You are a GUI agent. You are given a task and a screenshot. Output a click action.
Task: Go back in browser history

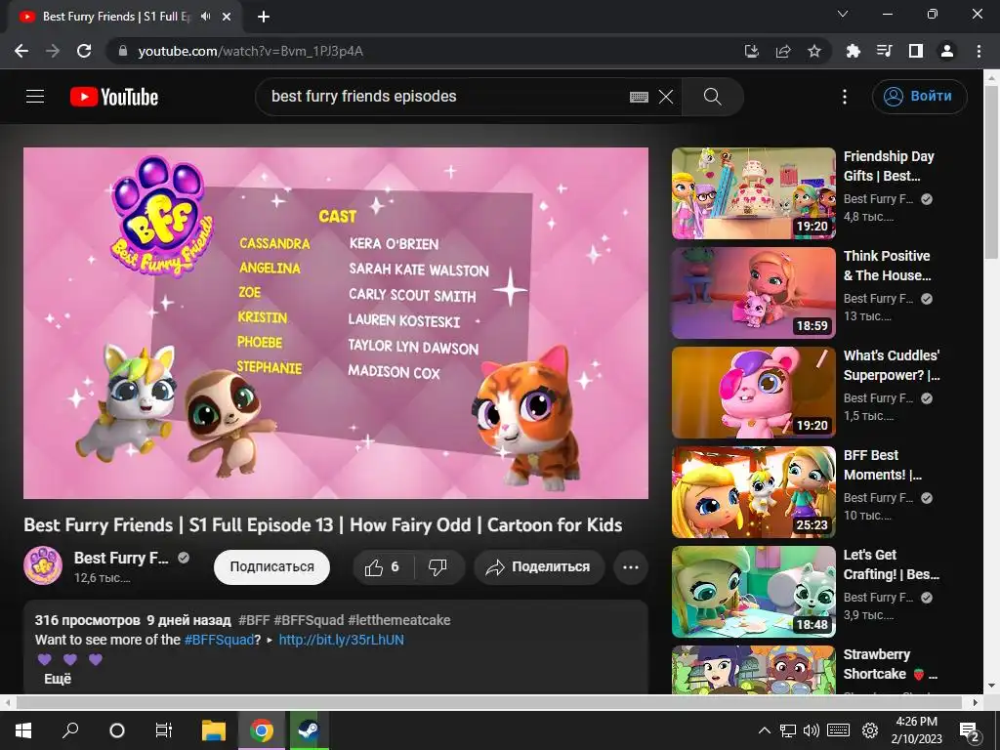tap(21, 51)
